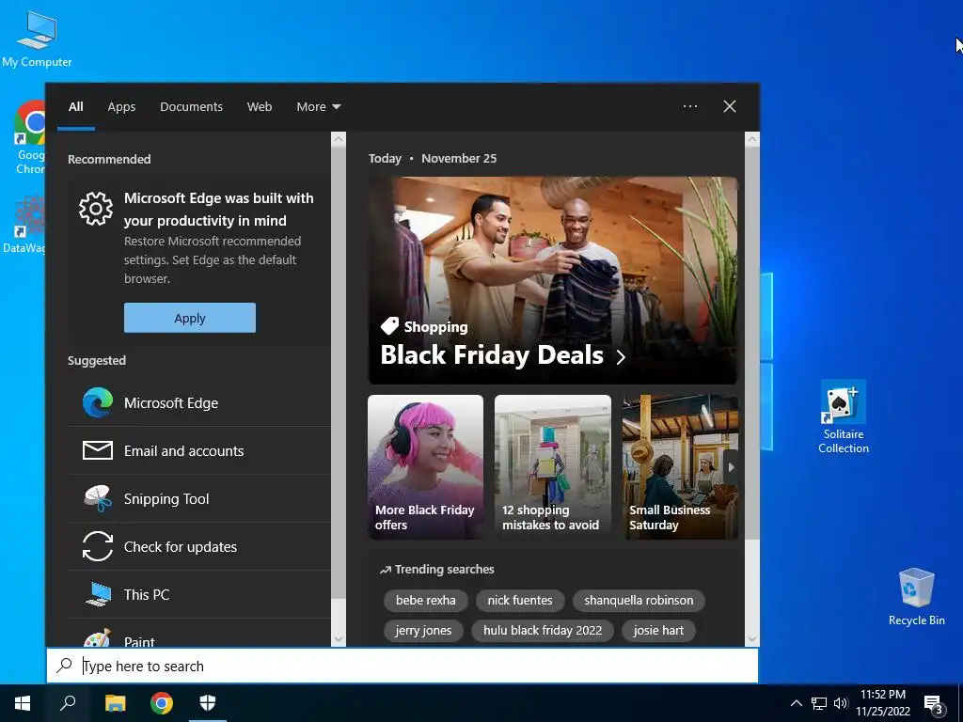963x722 pixels.
Task: Close the search panel with the X
Action: [x=730, y=106]
